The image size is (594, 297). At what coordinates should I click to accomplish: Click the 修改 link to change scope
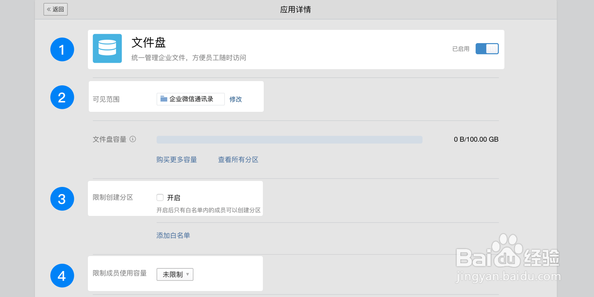click(x=236, y=99)
